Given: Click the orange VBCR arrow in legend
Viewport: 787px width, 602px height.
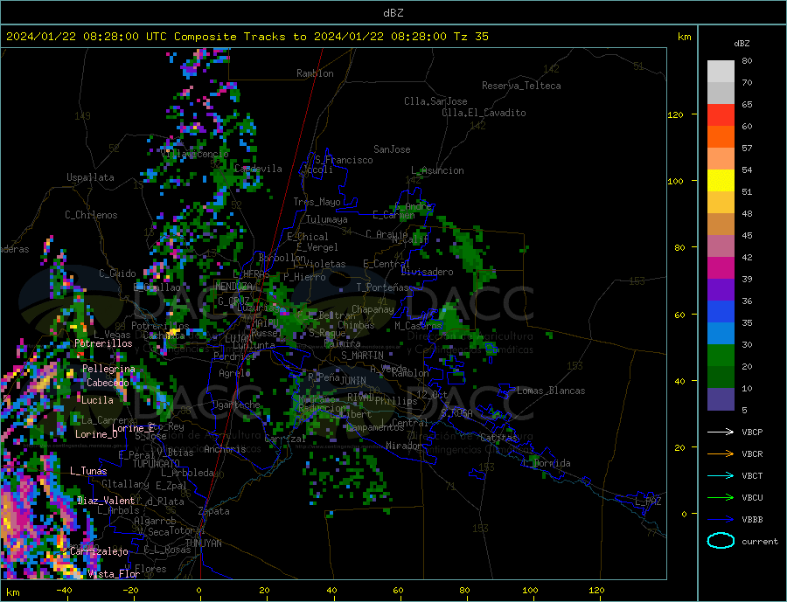Looking at the screenshot, I should point(721,453).
